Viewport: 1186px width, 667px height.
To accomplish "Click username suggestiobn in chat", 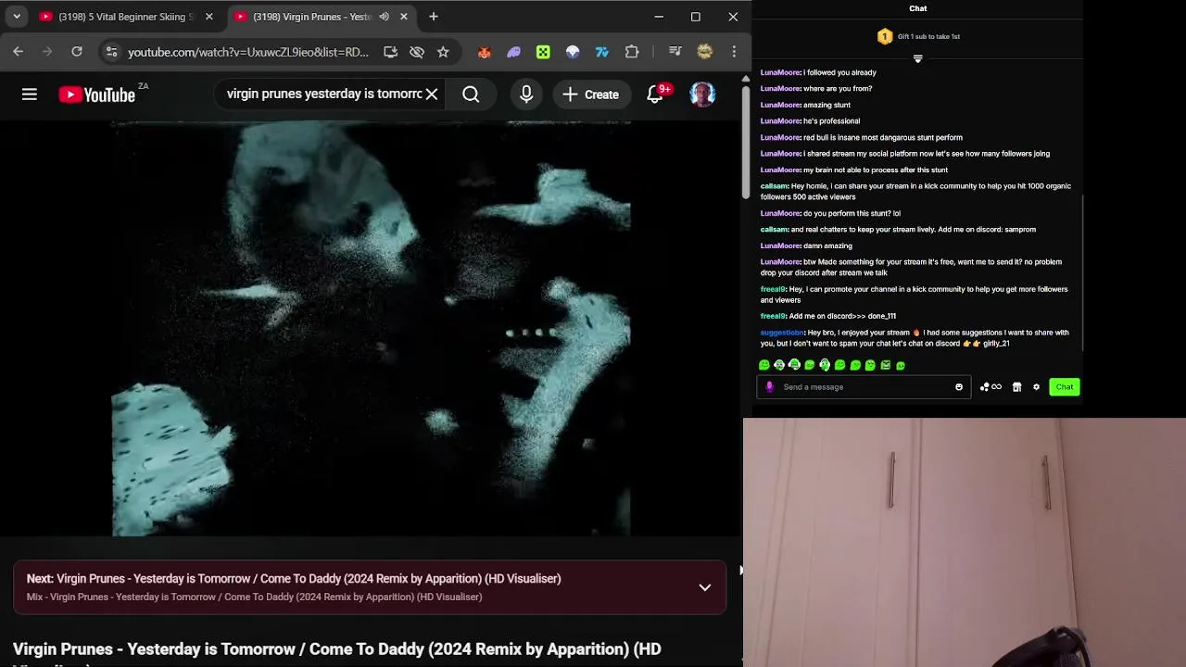I will (782, 333).
